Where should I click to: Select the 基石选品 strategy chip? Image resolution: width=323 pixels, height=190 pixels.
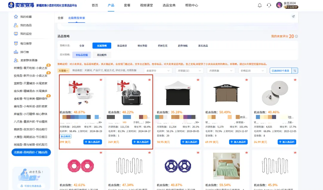click(x=203, y=46)
